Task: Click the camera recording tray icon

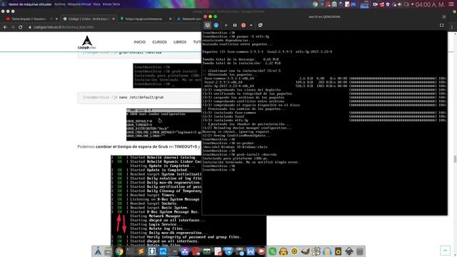Action: (376, 4)
